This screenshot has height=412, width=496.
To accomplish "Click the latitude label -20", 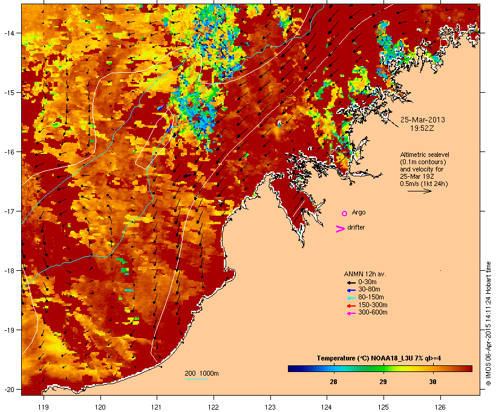I will [8, 390].
